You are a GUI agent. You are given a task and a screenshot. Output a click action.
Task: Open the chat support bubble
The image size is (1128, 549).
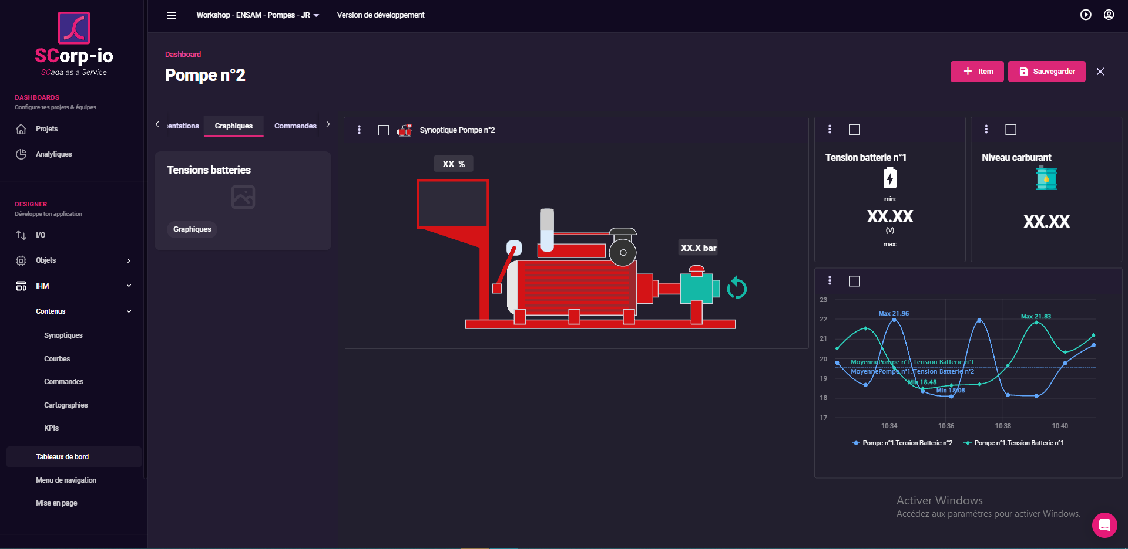1104,525
